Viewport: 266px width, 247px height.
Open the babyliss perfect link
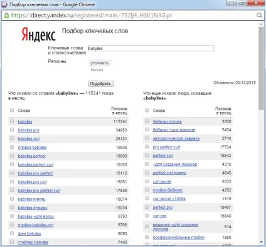click(x=31, y=156)
